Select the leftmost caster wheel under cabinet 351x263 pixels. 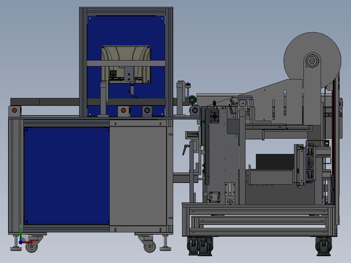[x=32, y=246]
